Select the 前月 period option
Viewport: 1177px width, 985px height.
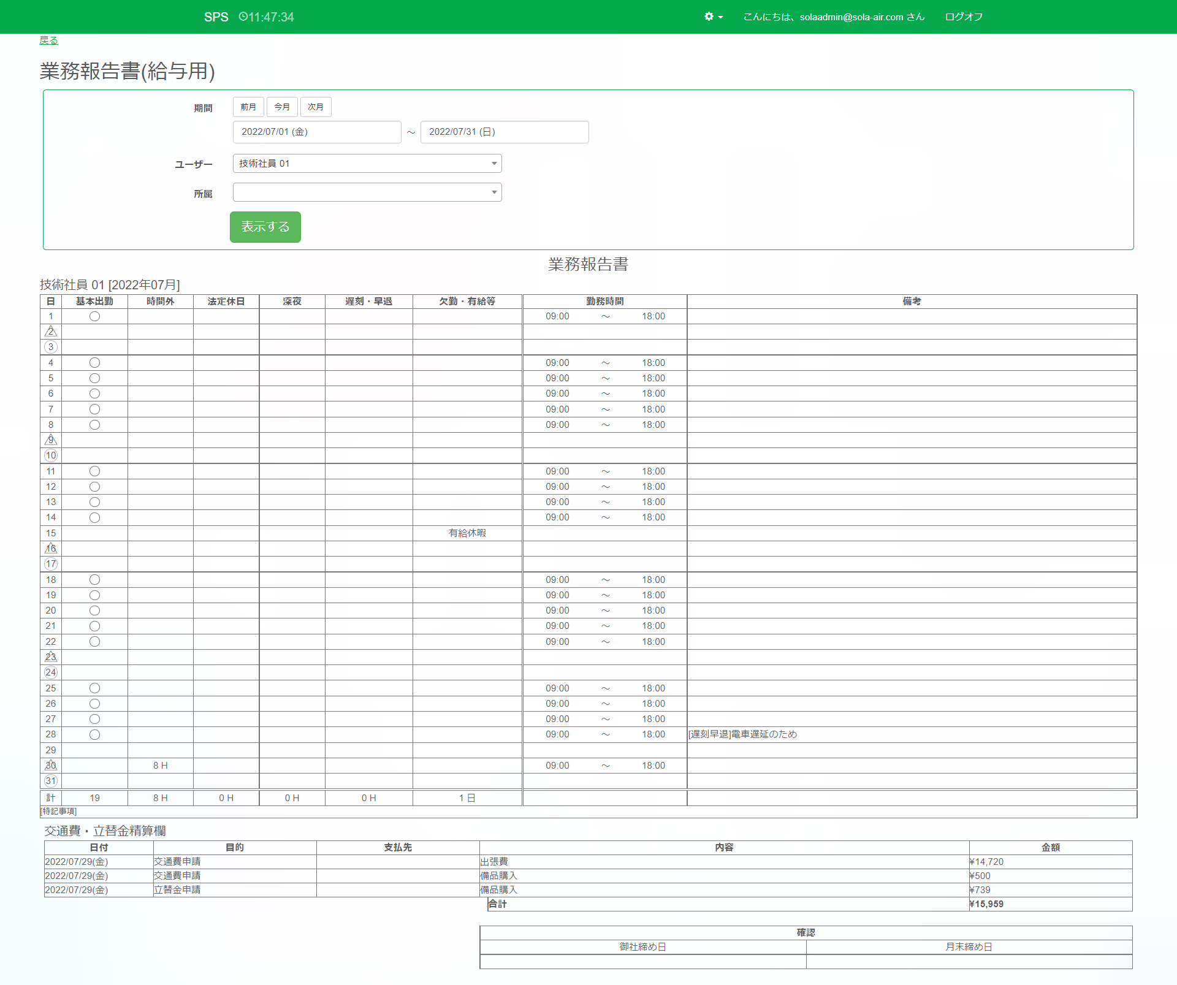click(x=248, y=107)
